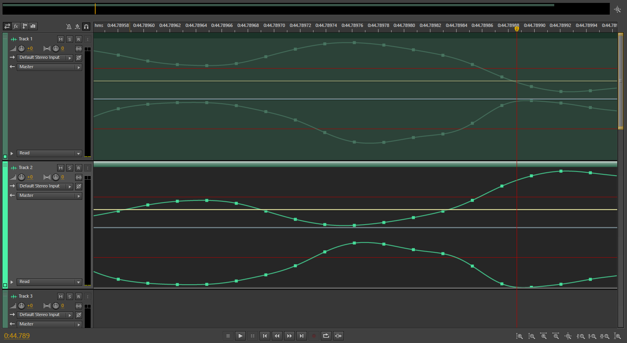Move playhead to previous marker
Image resolution: width=627 pixels, height=343 pixels.
point(265,336)
